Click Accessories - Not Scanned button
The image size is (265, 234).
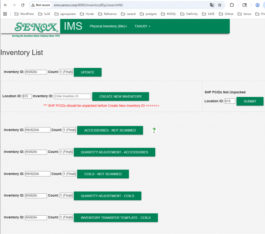(x=110, y=130)
